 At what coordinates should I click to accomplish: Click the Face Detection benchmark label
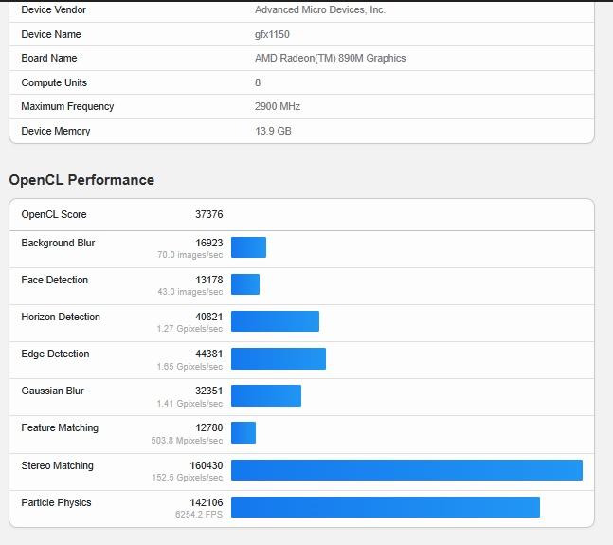[54, 280]
